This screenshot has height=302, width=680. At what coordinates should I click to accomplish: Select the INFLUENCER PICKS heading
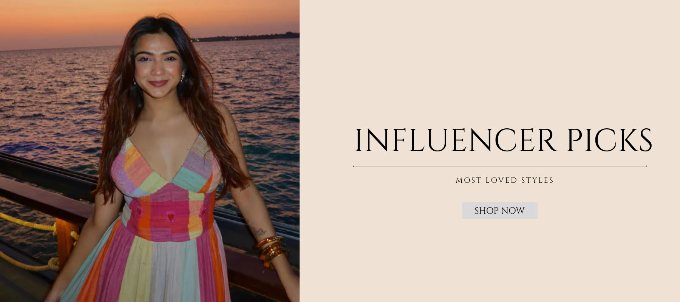503,140
